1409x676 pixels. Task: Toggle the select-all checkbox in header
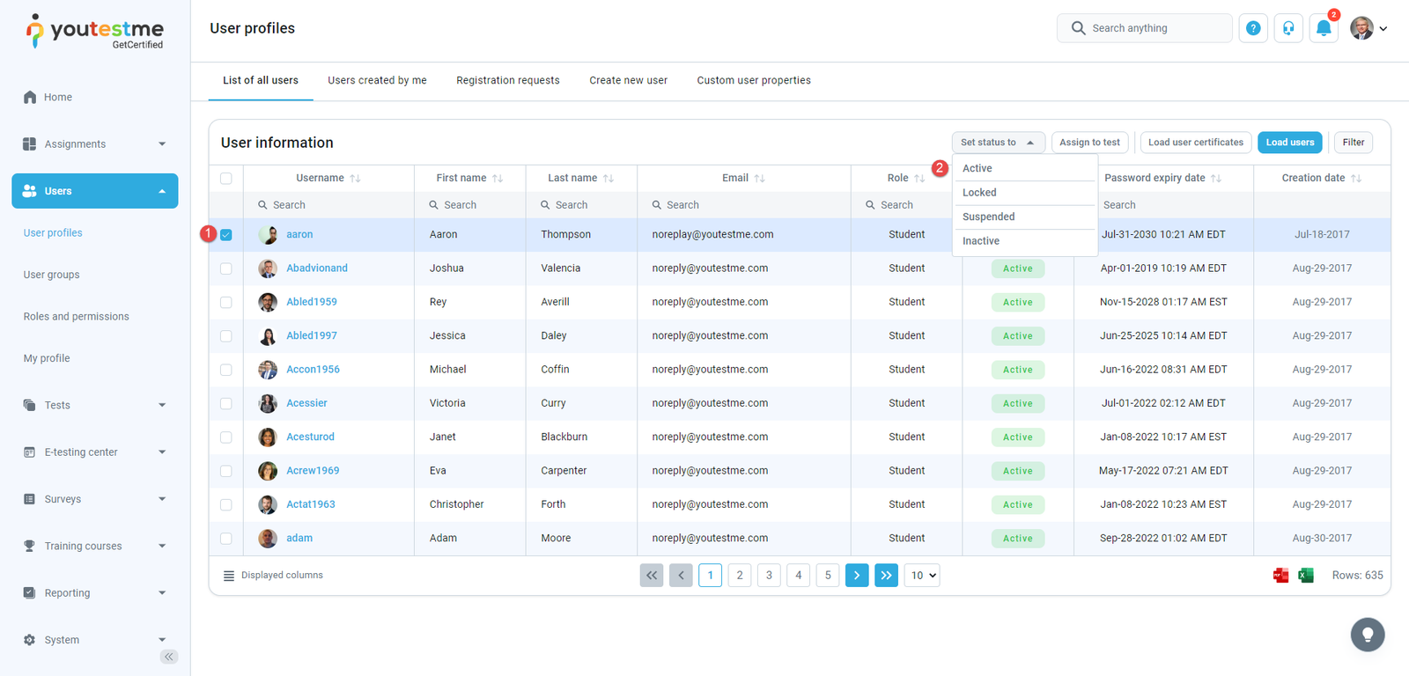226,179
